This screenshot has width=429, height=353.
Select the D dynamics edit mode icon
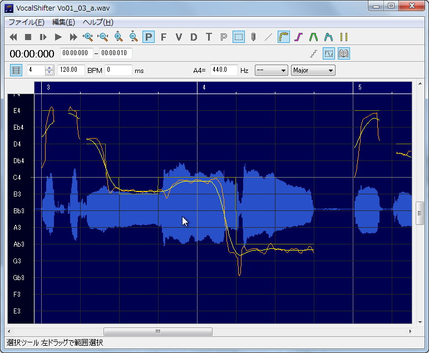click(194, 37)
